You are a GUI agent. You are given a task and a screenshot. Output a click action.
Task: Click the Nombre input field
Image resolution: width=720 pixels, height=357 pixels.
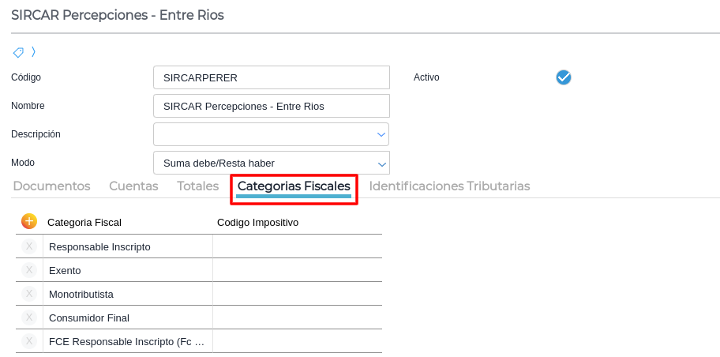pyautogui.click(x=271, y=106)
